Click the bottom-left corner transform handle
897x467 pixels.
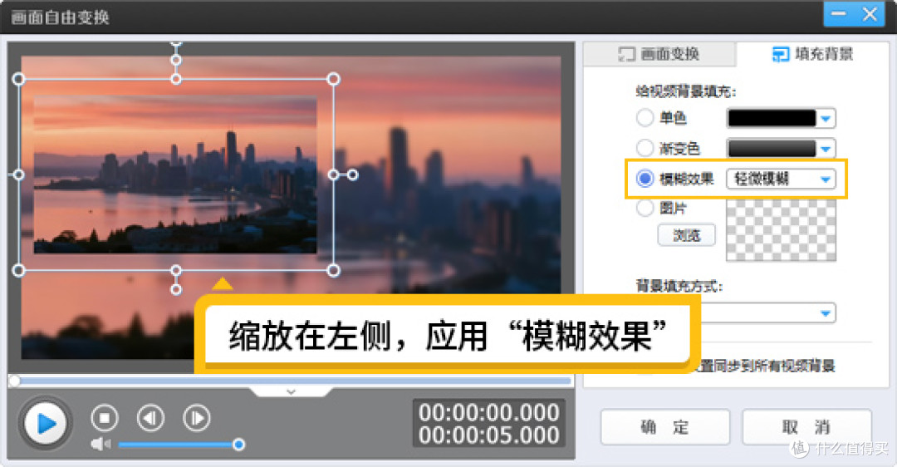point(18,270)
